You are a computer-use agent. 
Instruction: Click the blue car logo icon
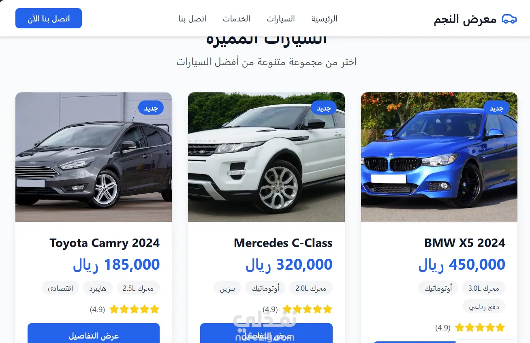pos(509,19)
